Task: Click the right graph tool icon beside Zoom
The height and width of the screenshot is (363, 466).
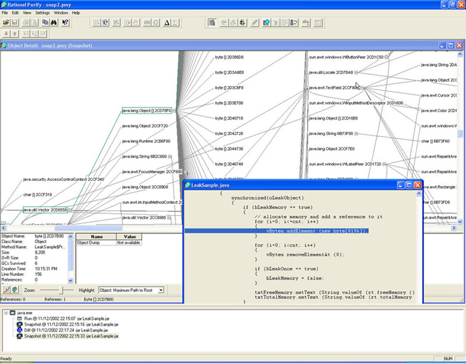Action: point(15,290)
